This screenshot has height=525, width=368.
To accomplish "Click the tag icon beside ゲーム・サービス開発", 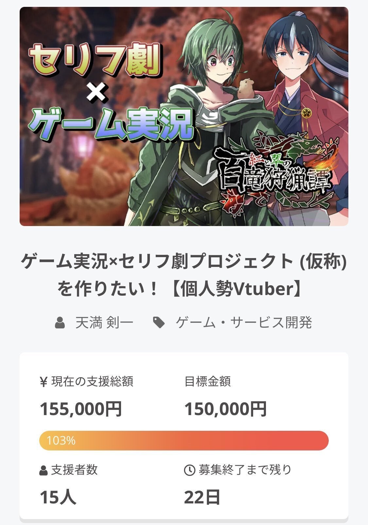I will pos(159,323).
